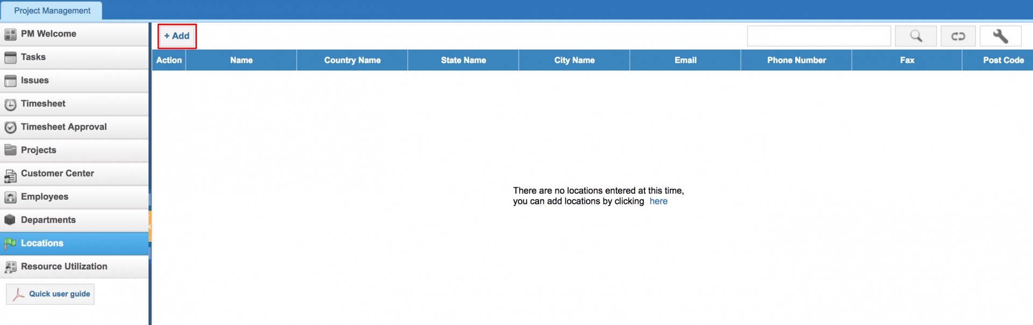Go to PM Welcome in sidebar
1033x325 pixels.
[x=74, y=34]
